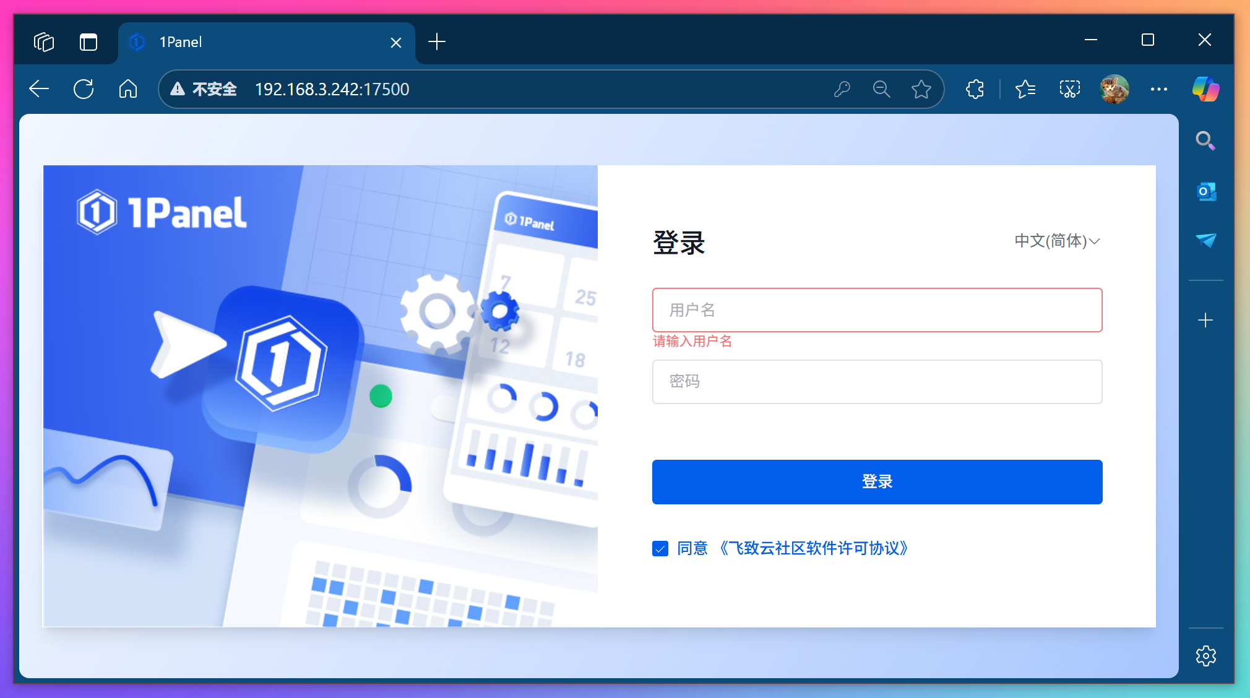
Task: Open Copilot in the browser toolbar
Action: (x=1205, y=88)
